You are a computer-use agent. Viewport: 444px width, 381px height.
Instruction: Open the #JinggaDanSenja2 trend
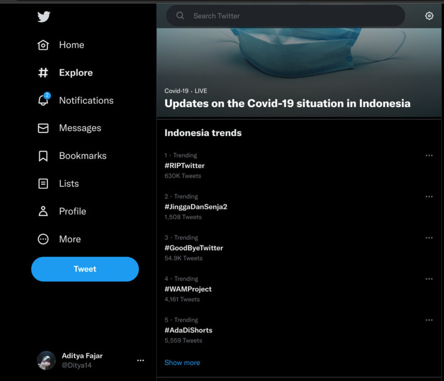tap(196, 207)
